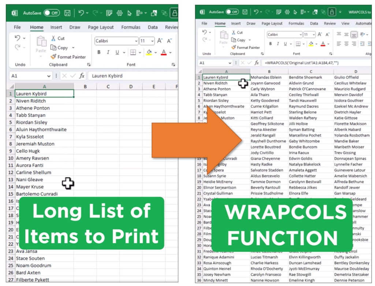The width and height of the screenshot is (375, 286).
Task: Expand the Name Box dropdown in left window
Action: [49, 76]
